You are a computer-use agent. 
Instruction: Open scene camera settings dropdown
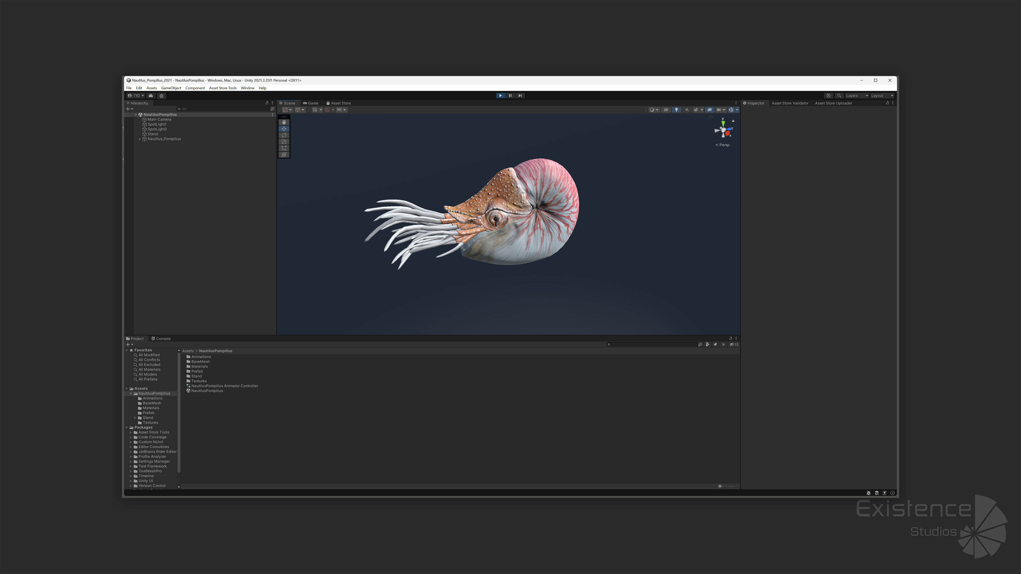721,110
